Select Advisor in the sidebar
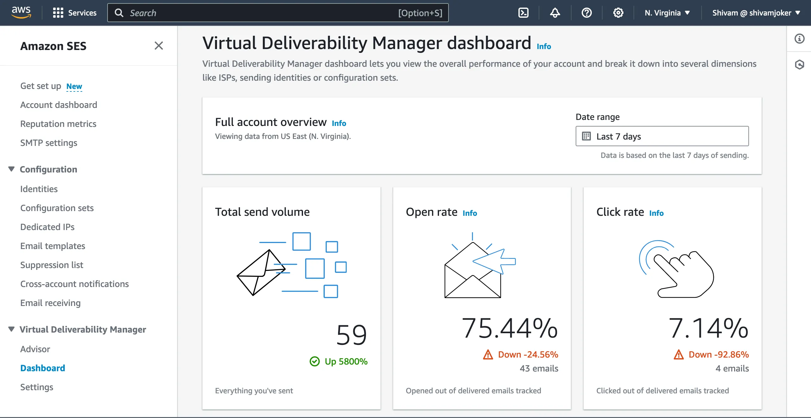 [35, 349]
